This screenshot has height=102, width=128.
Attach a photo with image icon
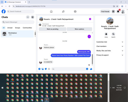pos(42,69)
